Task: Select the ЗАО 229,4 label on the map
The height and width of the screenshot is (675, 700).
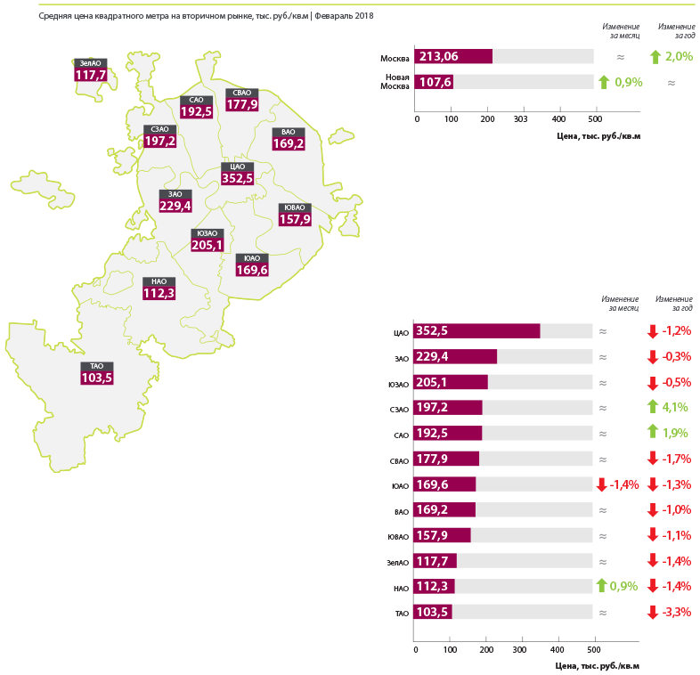Action: pyautogui.click(x=175, y=201)
